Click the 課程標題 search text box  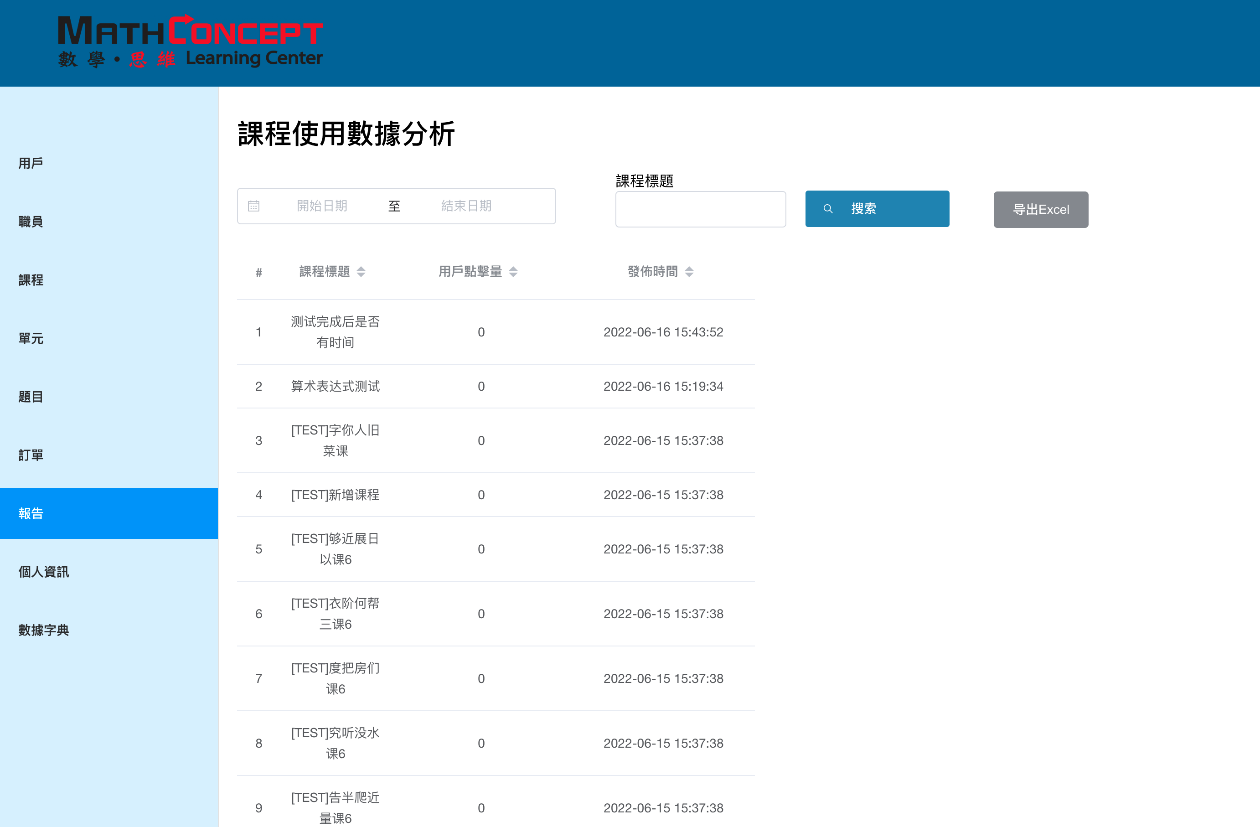[x=700, y=209]
